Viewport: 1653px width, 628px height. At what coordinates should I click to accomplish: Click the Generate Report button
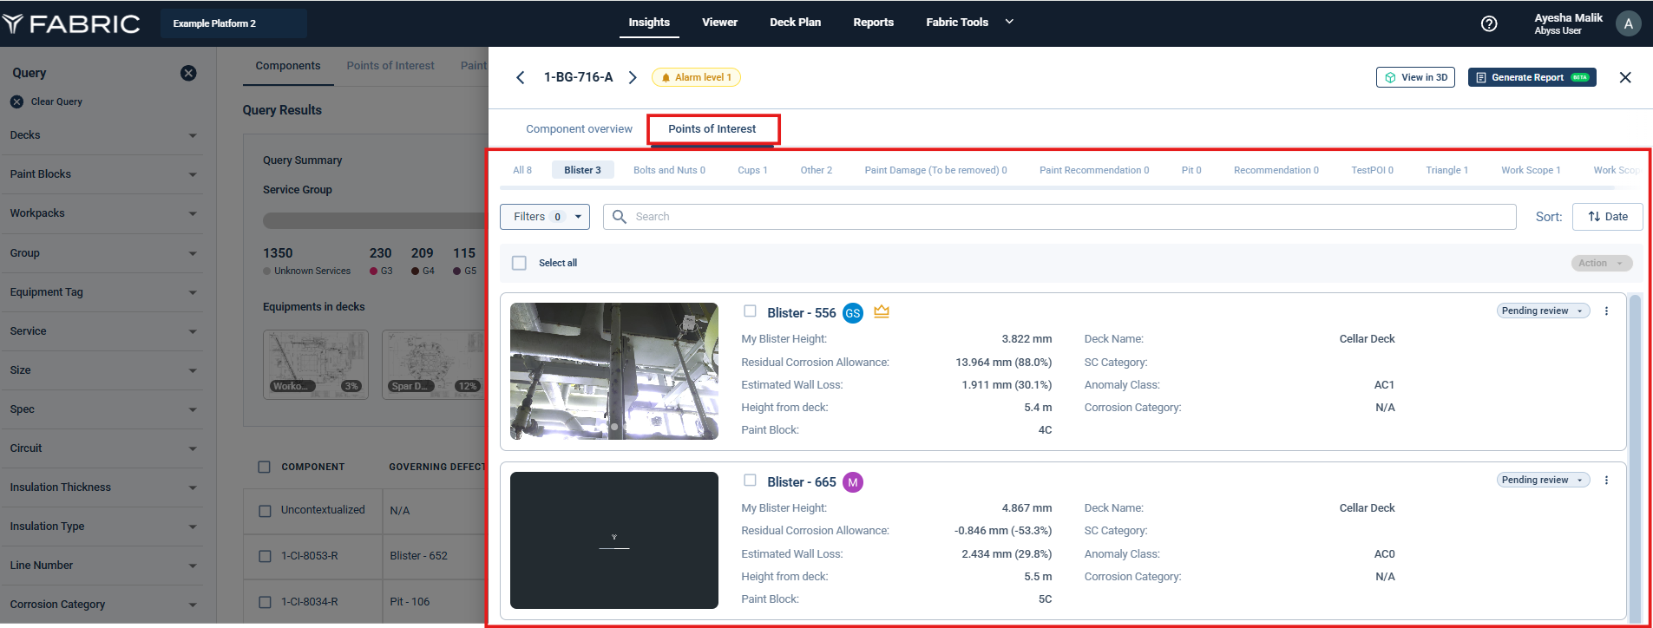coord(1532,77)
